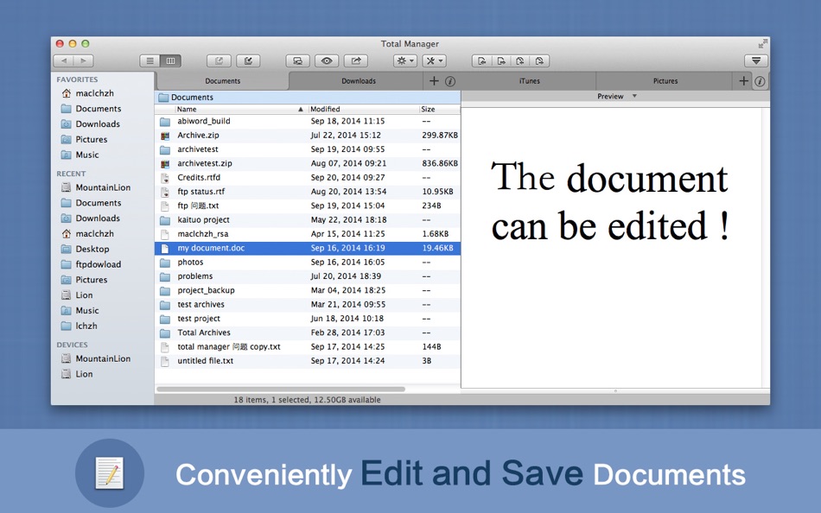Switch to column view mode
The height and width of the screenshot is (513, 821).
171,61
